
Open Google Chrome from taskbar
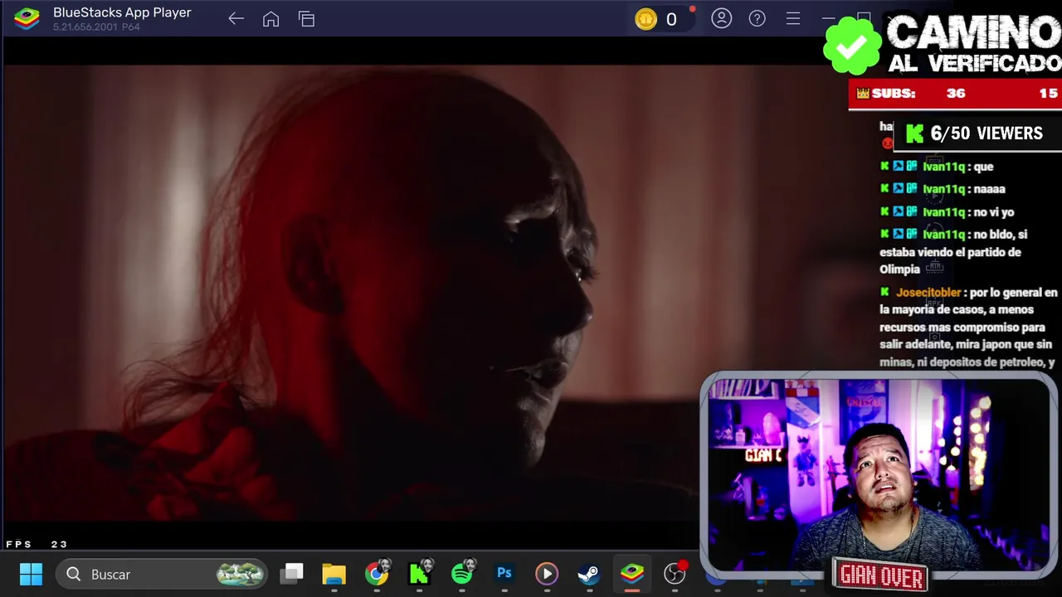click(378, 573)
